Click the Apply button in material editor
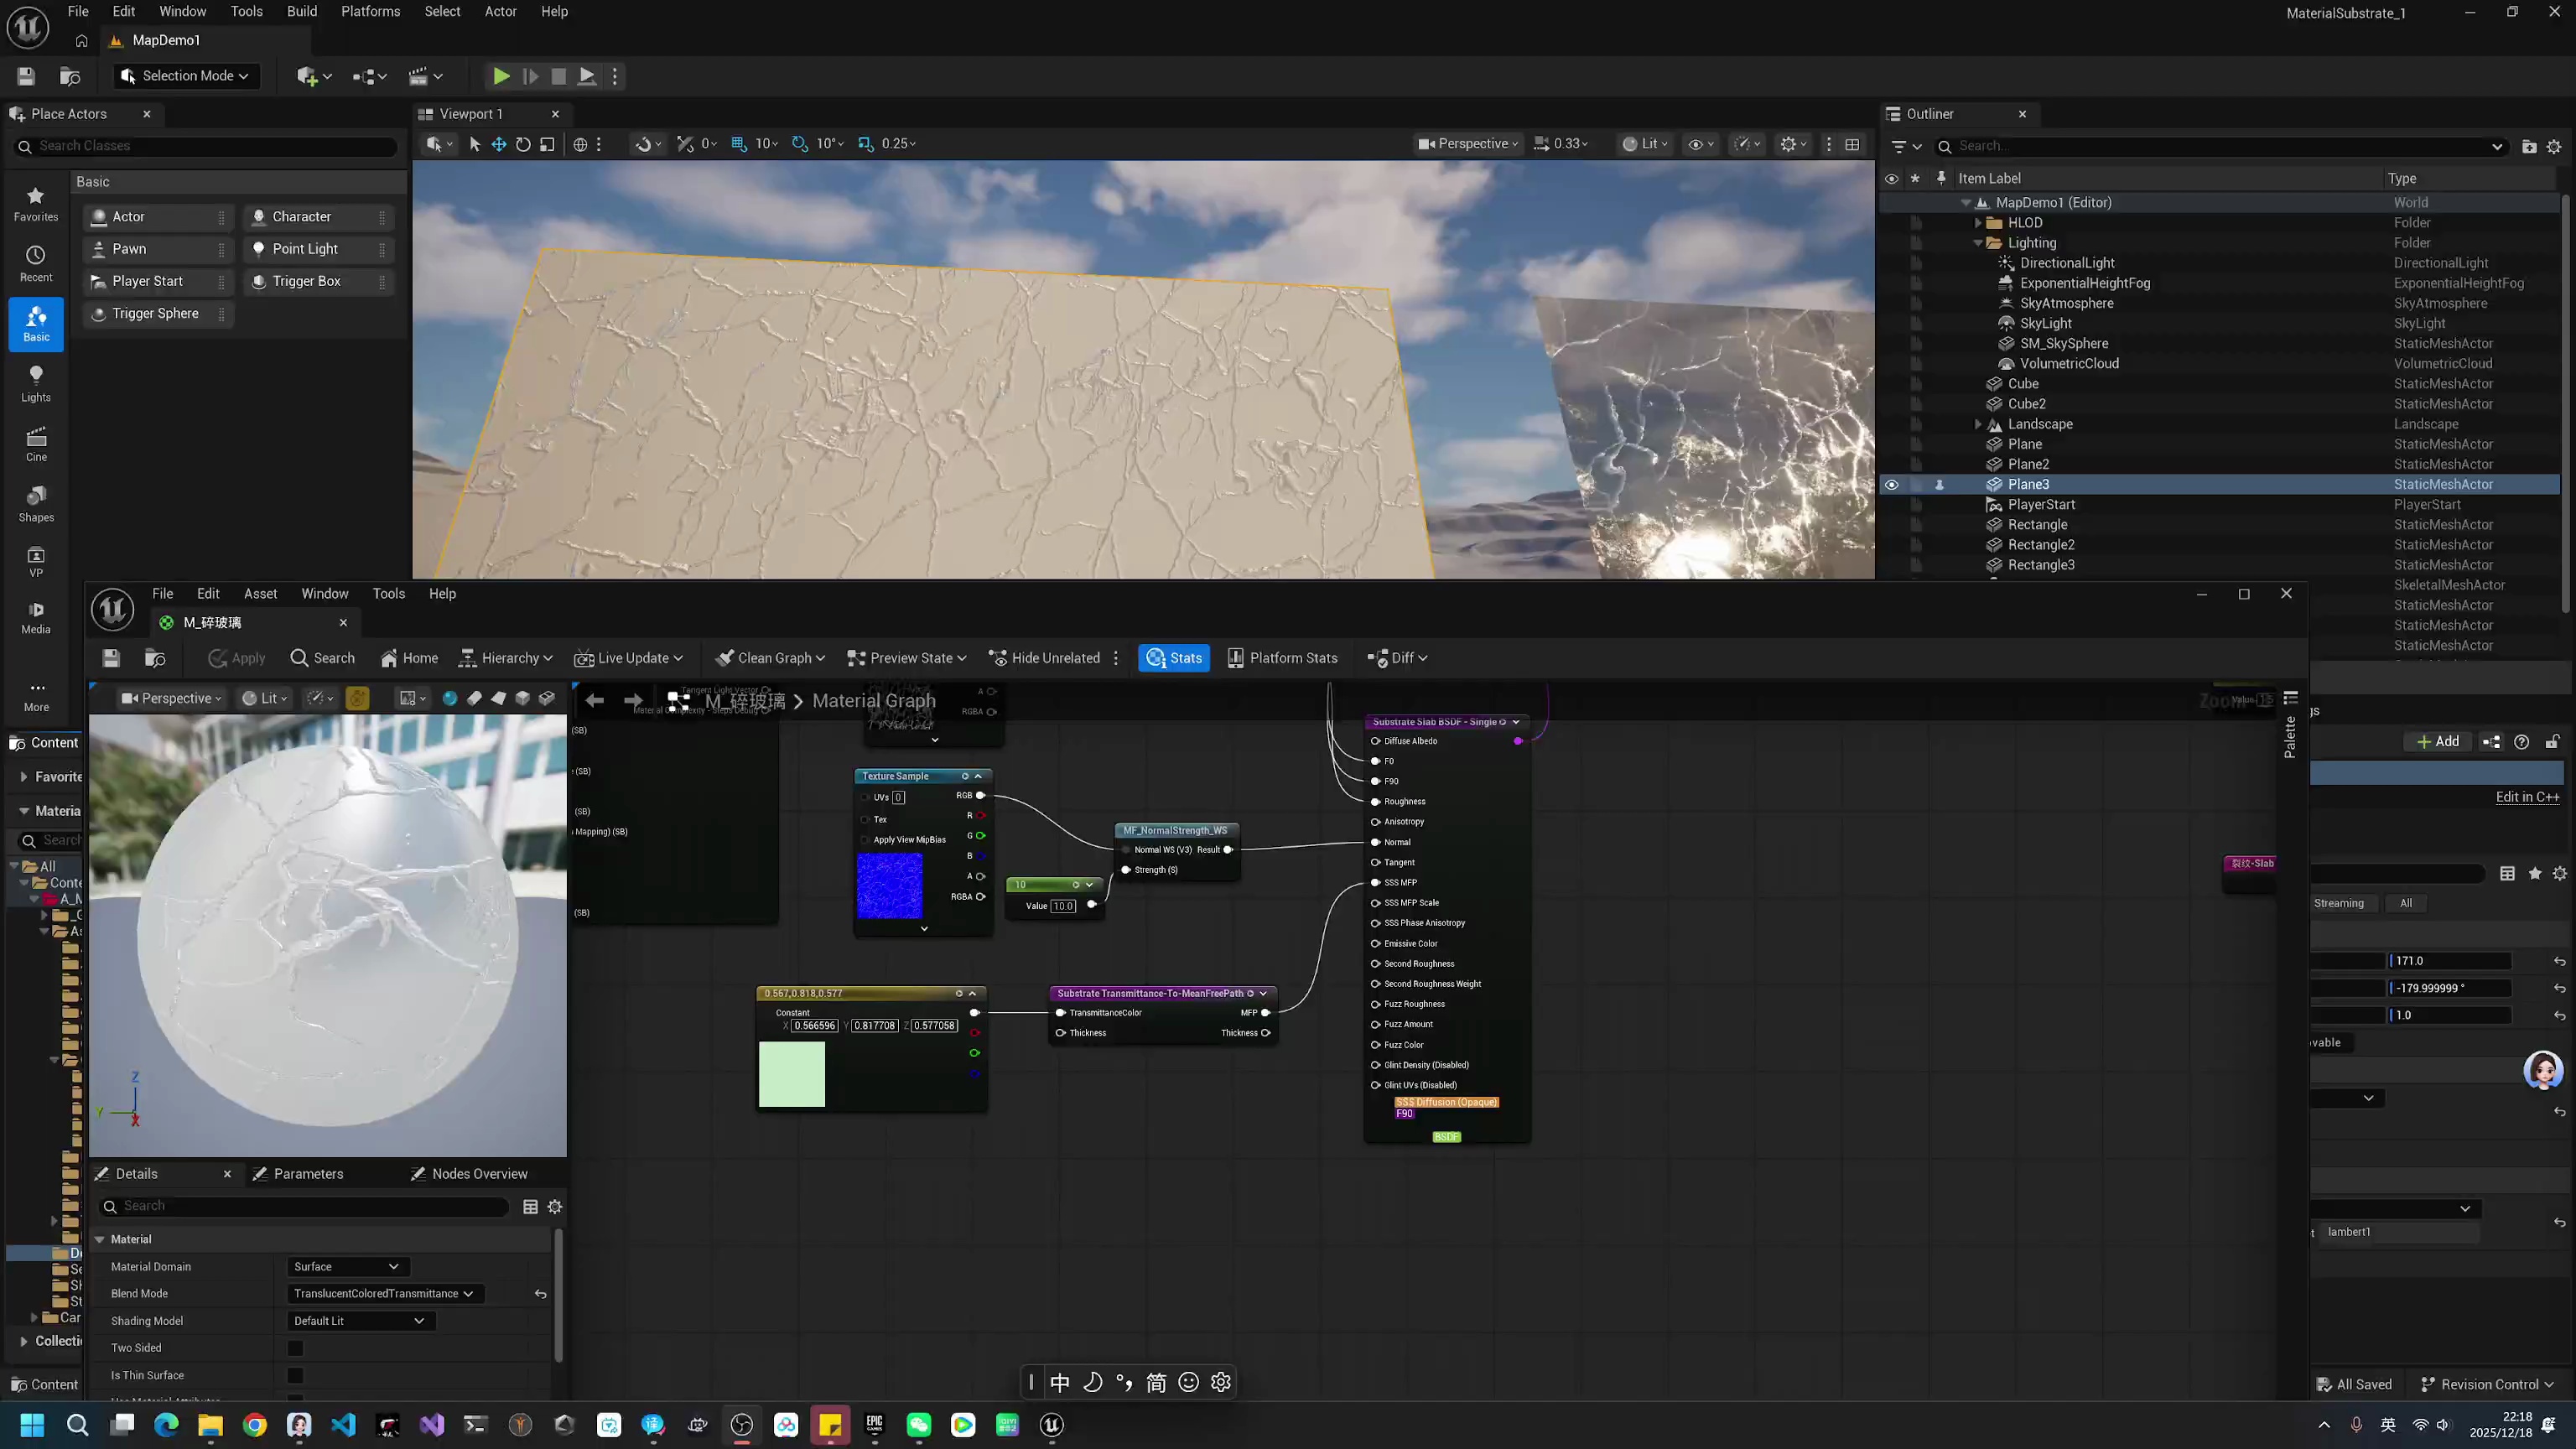 237,658
